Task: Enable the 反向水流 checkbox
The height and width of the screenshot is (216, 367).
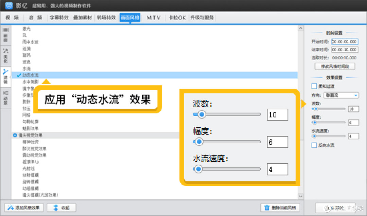Action: click(314, 145)
